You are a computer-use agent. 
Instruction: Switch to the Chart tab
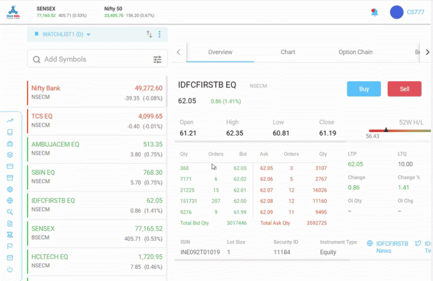pyautogui.click(x=288, y=52)
